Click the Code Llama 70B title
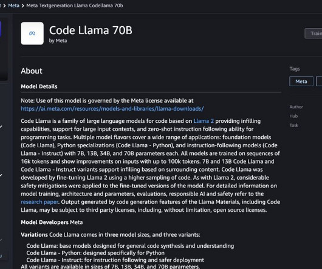This screenshot has height=269, width=322. pos(91,30)
